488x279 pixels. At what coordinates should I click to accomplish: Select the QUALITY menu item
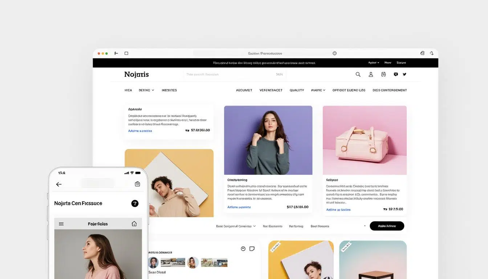pos(297,90)
